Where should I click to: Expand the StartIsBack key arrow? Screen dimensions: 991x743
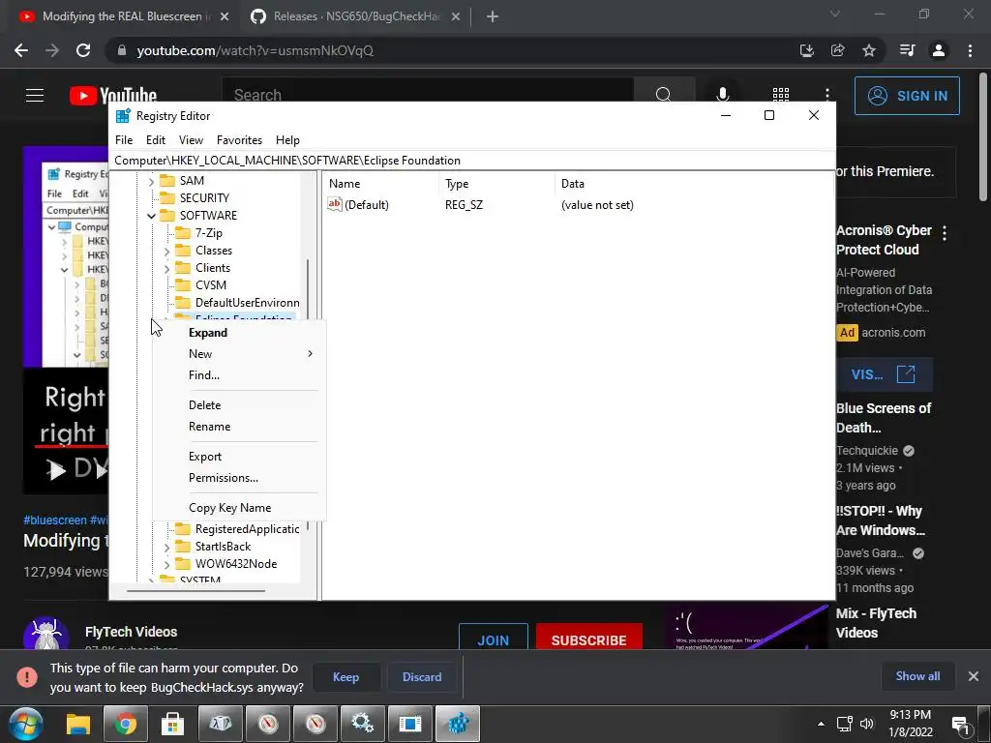[x=166, y=548]
